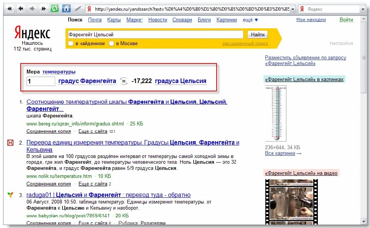370x228 pixels.
Task: Click the rainbow favicon beside result 3
Action: 10,195
